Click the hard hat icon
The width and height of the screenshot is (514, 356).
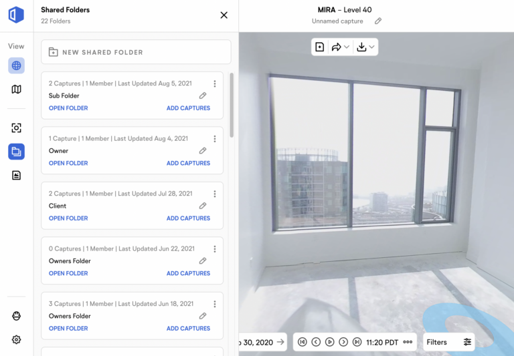click(x=16, y=316)
